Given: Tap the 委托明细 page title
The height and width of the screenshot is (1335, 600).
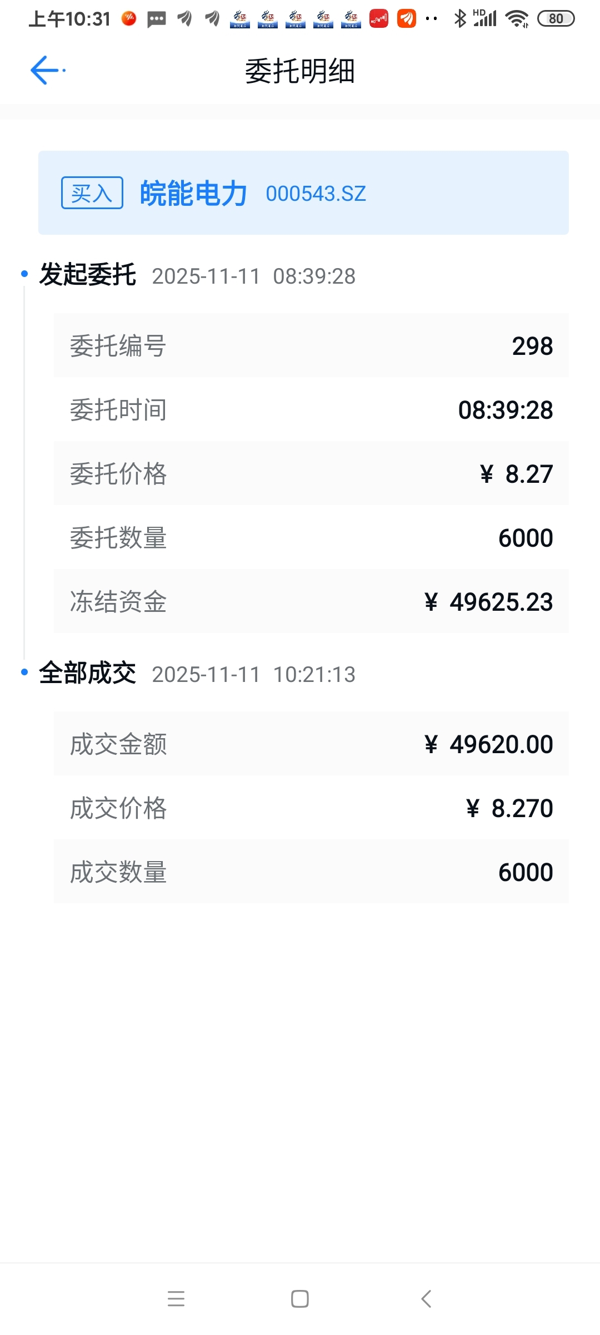Looking at the screenshot, I should [x=300, y=71].
